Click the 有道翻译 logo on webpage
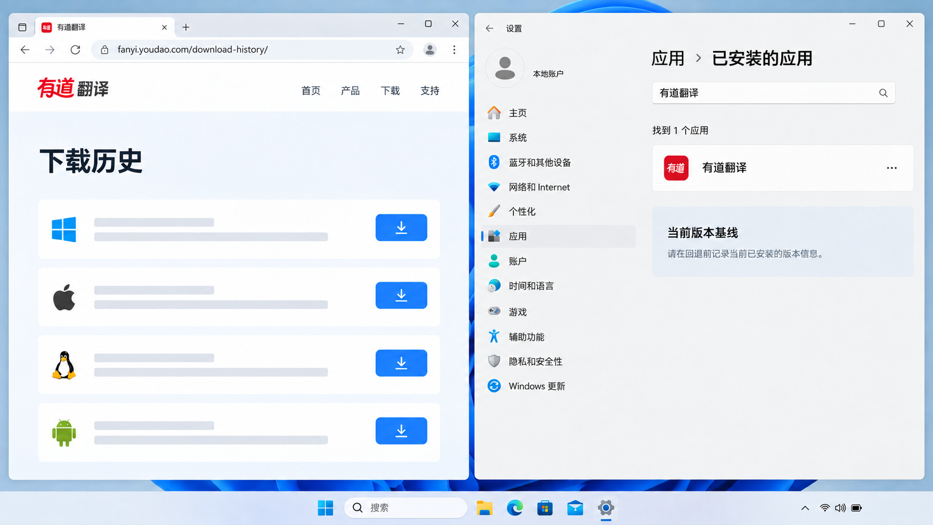This screenshot has height=525, width=933. click(x=73, y=88)
